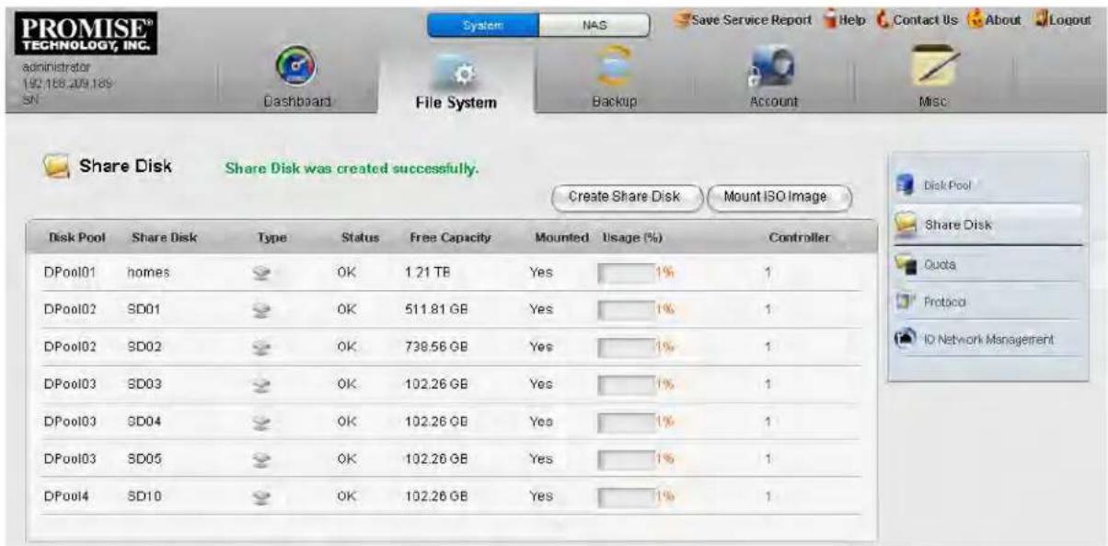This screenshot has width=1108, height=546.
Task: Click the homes share disk name
Action: coord(147,273)
